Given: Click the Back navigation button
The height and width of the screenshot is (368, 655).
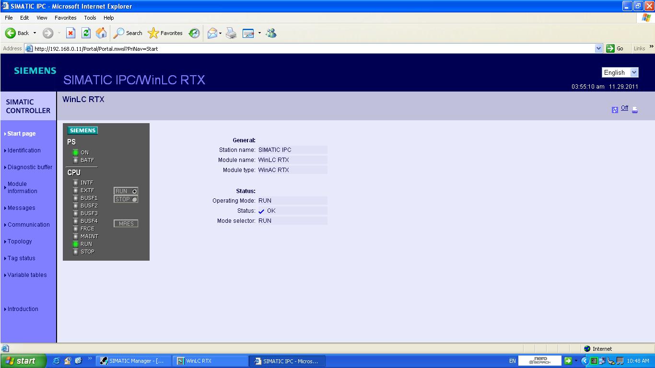Looking at the screenshot, I should point(17,33).
